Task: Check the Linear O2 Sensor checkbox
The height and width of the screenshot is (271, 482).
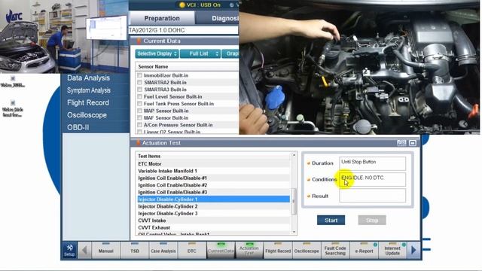Action: click(139, 132)
